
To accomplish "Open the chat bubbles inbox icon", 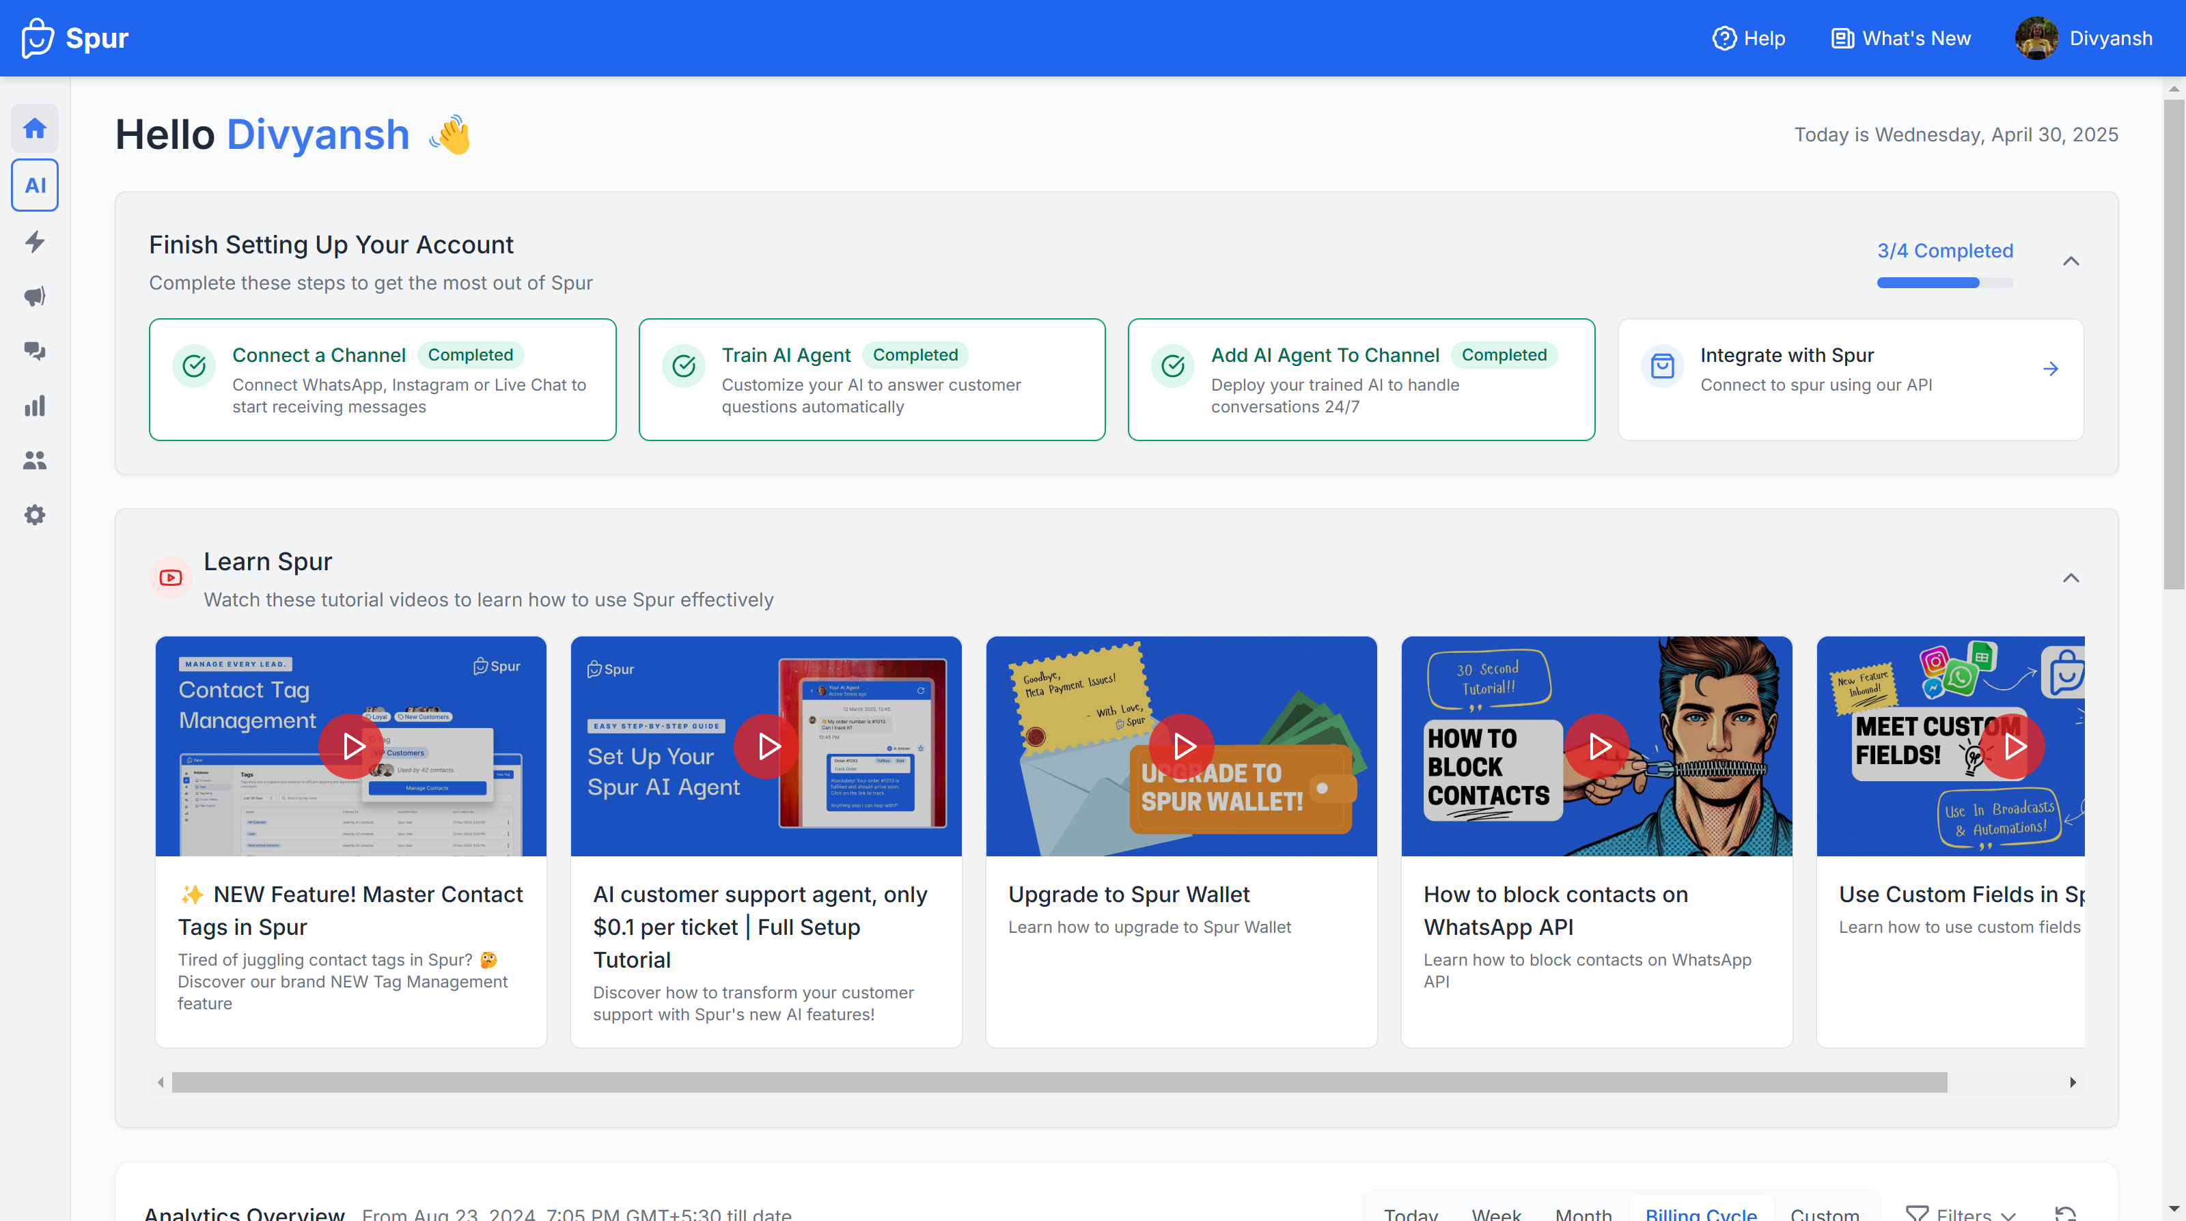I will [35, 351].
